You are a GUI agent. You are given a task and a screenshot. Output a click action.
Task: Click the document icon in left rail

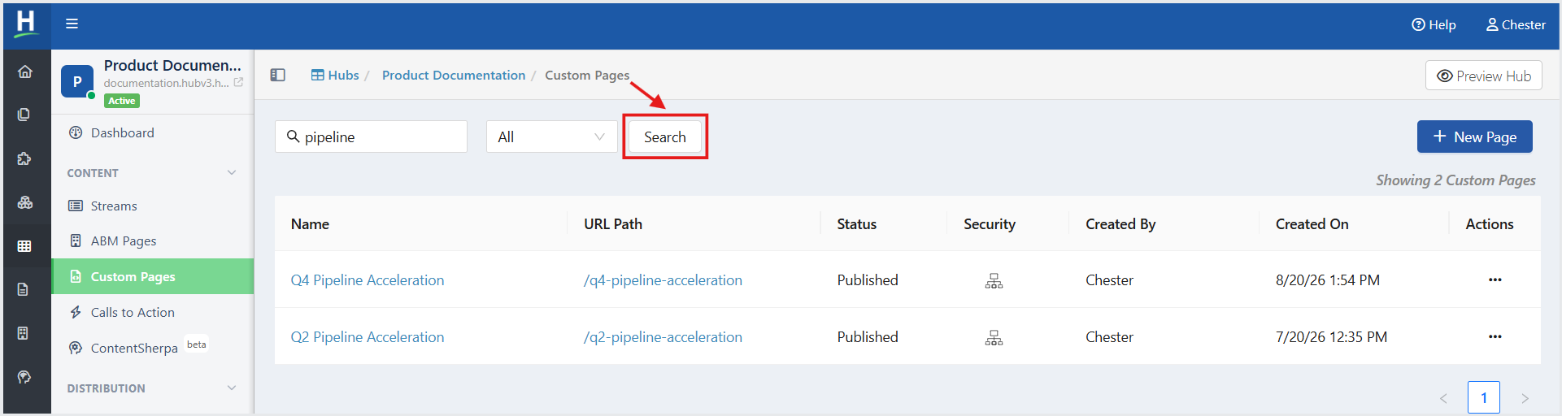point(24,289)
